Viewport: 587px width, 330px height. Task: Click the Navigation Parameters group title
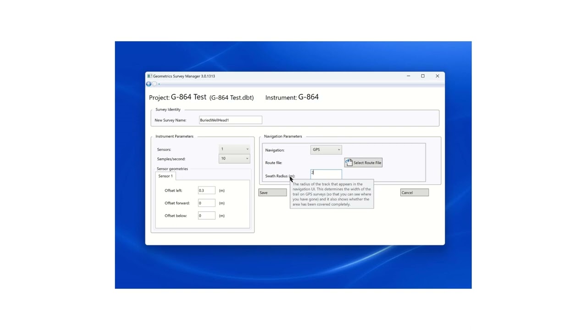tap(283, 136)
